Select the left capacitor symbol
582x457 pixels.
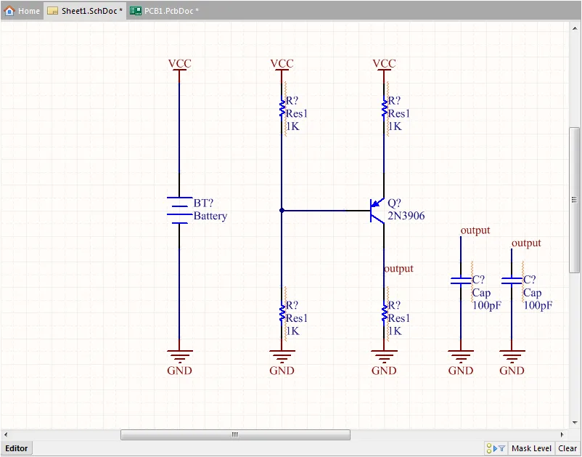(x=461, y=281)
